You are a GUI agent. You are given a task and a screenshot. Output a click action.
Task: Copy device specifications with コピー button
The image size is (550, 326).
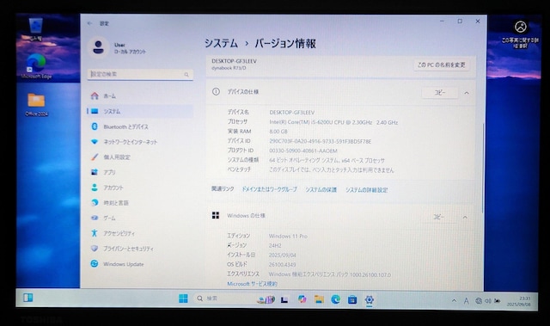tap(439, 93)
